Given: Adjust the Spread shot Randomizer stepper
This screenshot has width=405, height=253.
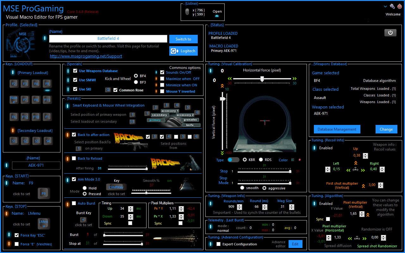Looking at the screenshot, I should (x=383, y=238).
